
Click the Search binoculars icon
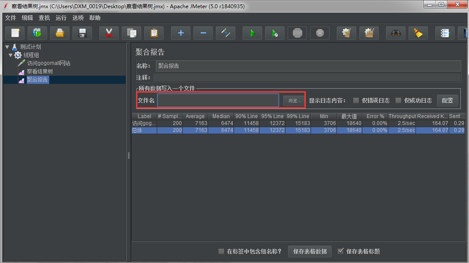click(x=396, y=33)
